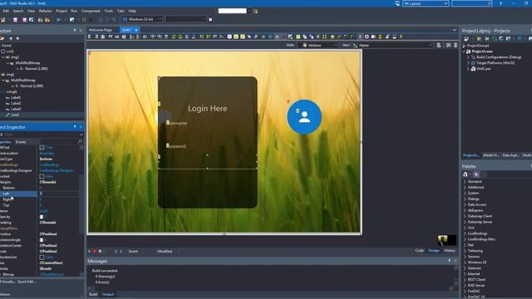
Task: Click the first open-folder icon in main toolbar
Action: coord(41,20)
